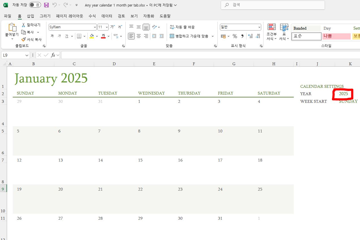Open the font size 11 dropdown

(106, 27)
